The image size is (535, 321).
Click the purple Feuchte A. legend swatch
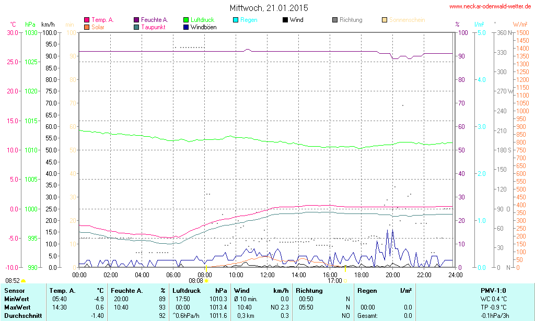(136, 20)
